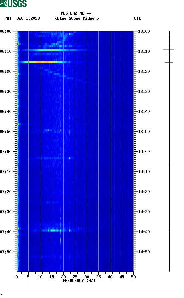The image size is (184, 298).
Task: Click the 10 Hz frequency tick label
Action: (40, 277)
